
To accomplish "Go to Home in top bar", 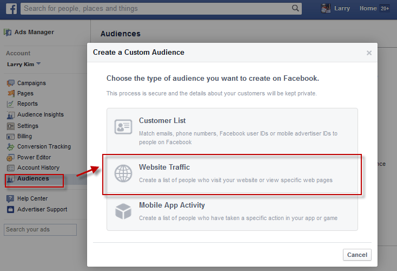I will click(368, 8).
